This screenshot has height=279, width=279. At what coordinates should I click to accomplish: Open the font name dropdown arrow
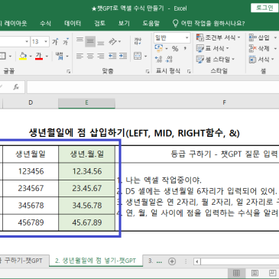(x=27, y=41)
